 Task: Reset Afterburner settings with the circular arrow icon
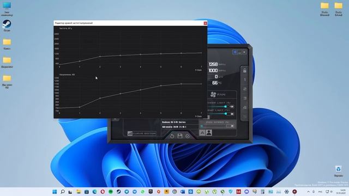(x=172, y=136)
